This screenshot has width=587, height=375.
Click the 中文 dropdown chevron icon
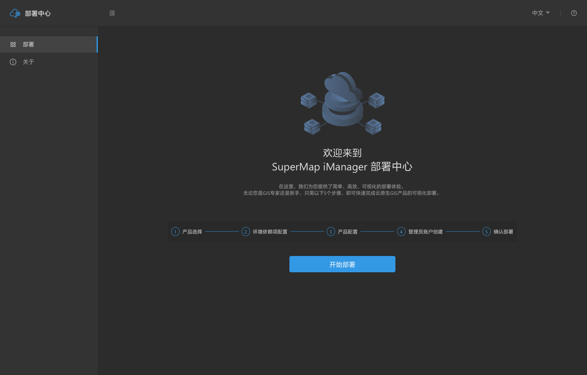click(547, 13)
